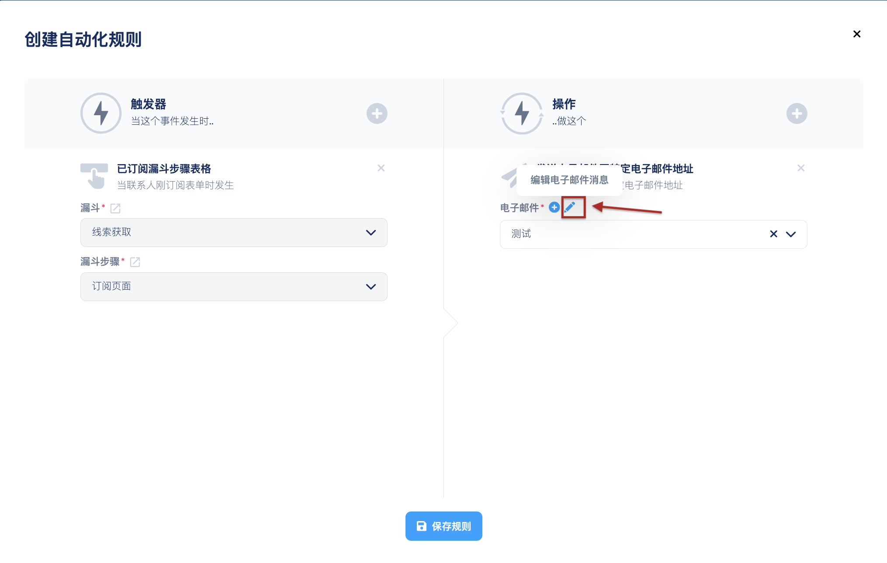Viewport: 887px width, 563px height.
Task: Click the 保存规则 button
Action: (443, 526)
